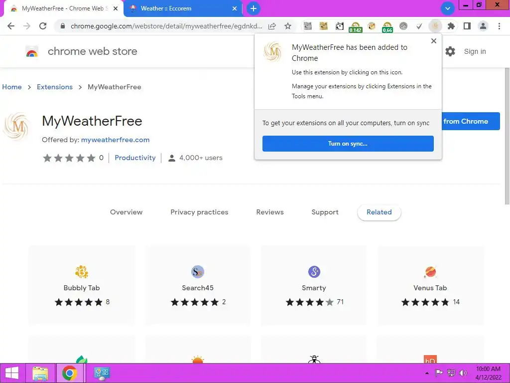Open the taskbar clock showing 10:00 AM
510x383 pixels.
click(488, 373)
